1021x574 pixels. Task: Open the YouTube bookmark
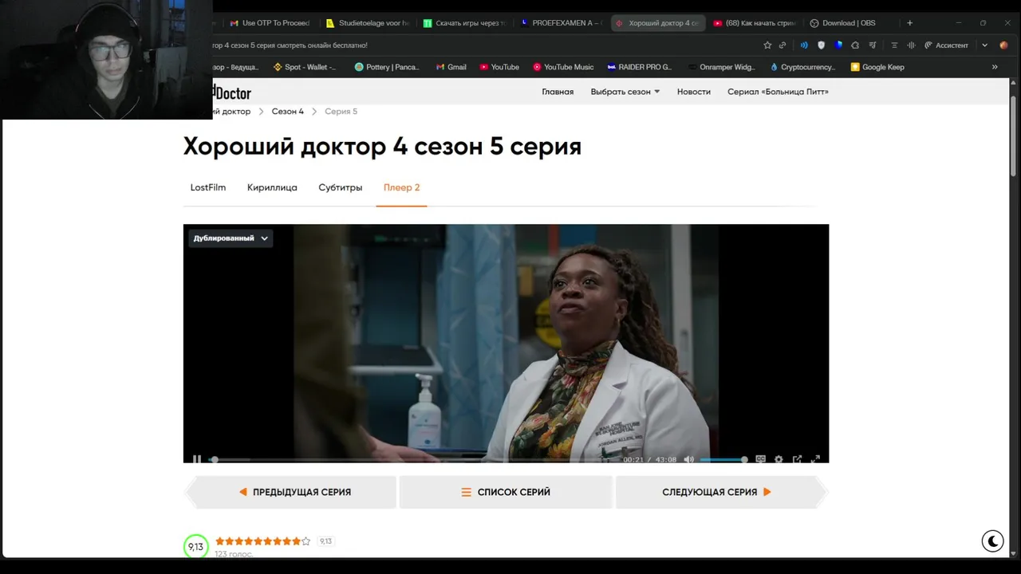click(499, 67)
